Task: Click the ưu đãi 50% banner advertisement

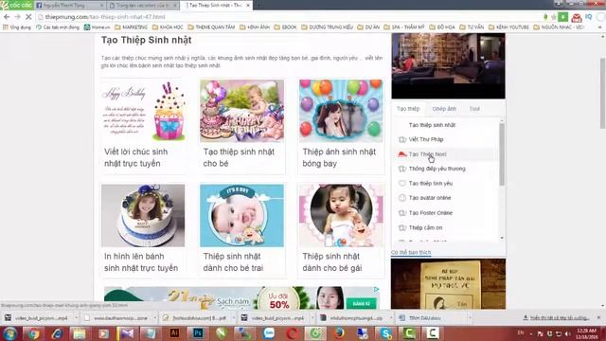Action: point(242,297)
